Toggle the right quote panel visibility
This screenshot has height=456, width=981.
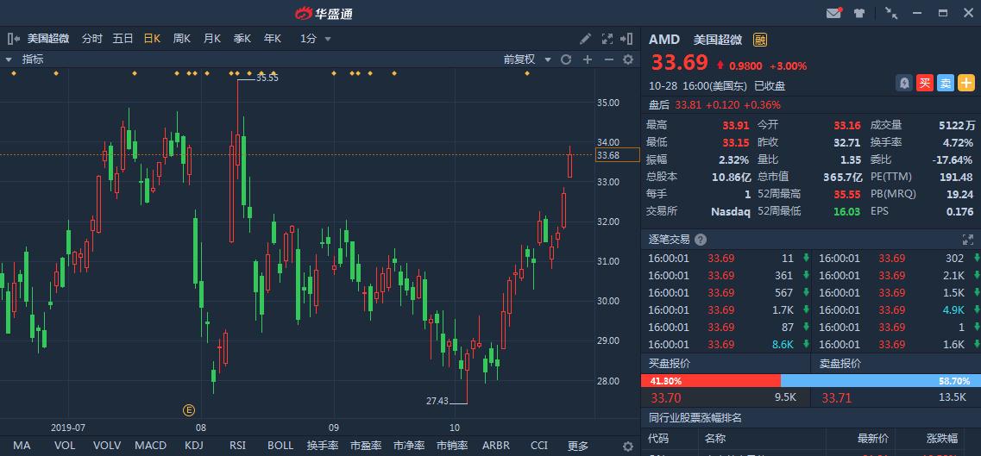pyautogui.click(x=626, y=39)
